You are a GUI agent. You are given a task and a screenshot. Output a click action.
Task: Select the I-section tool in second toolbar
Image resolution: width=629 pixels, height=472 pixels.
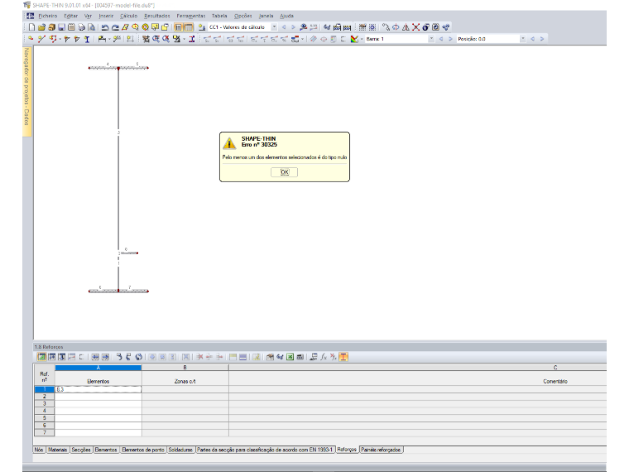tap(87, 39)
